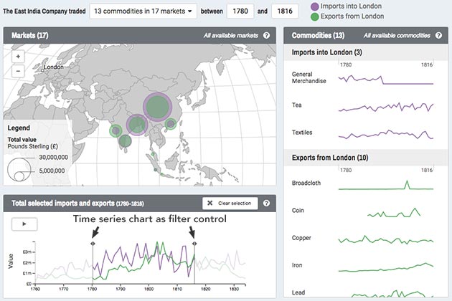Viewport: 452px width, 301px height.
Task: Zoom in on the map with plus button
Action: [x=18, y=58]
